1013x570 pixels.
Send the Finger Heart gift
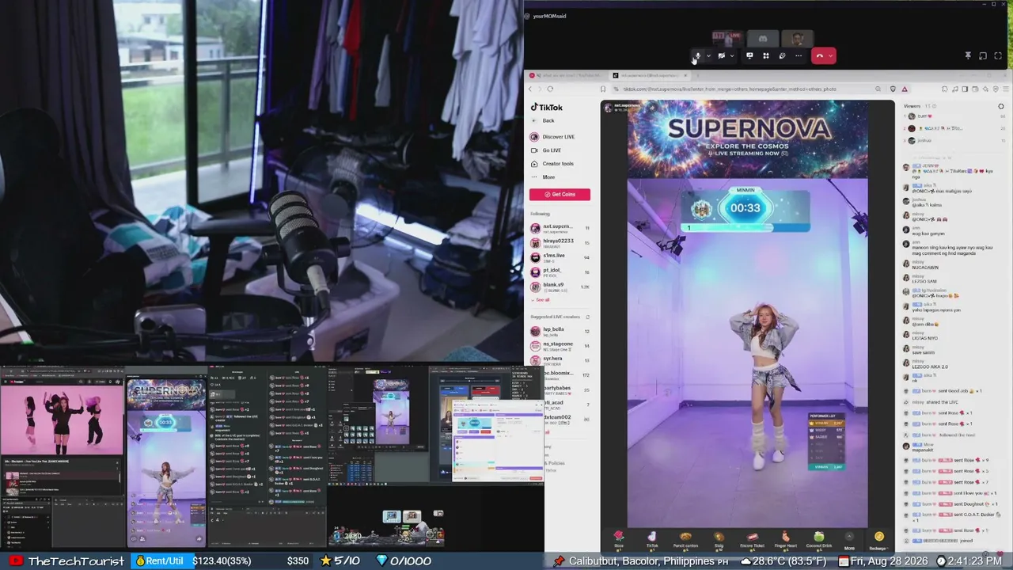pos(785,539)
